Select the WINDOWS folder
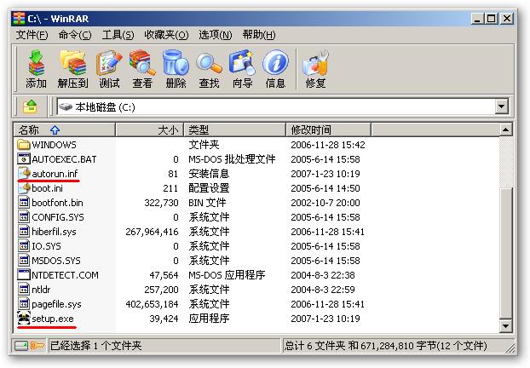The image size is (530, 368). pyautogui.click(x=54, y=145)
